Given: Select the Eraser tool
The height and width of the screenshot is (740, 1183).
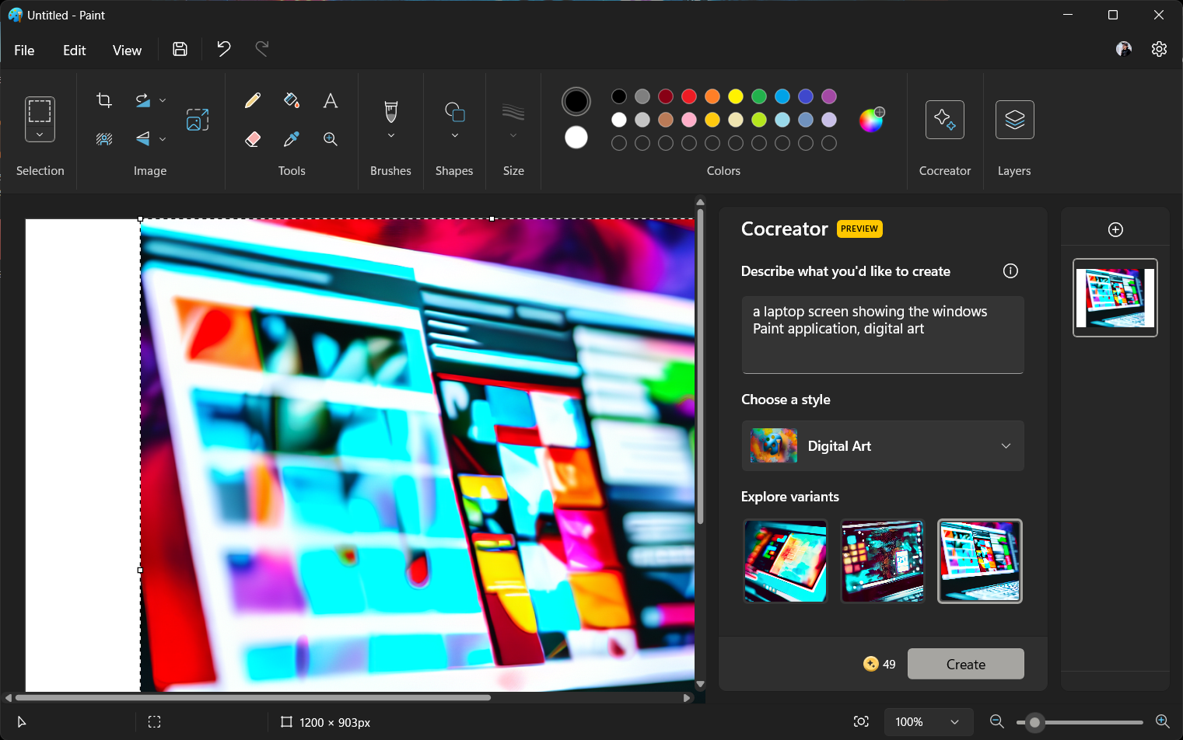Looking at the screenshot, I should click(252, 138).
